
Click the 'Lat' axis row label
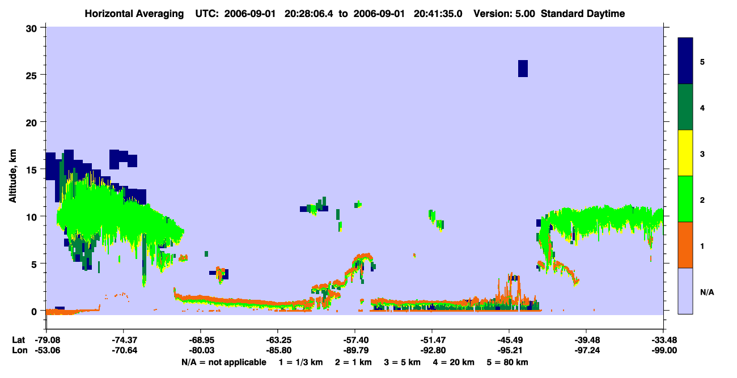[x=18, y=340]
